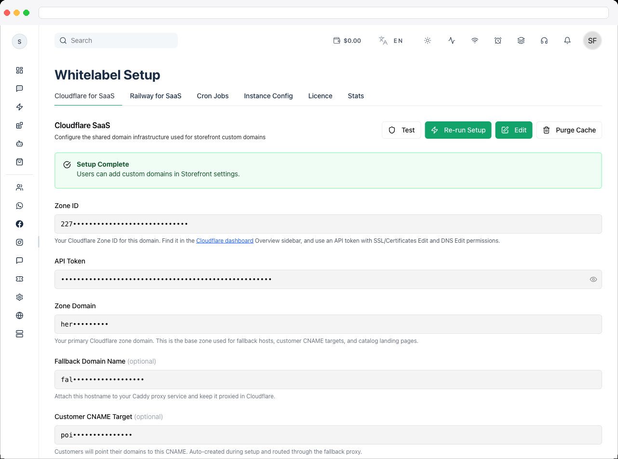Go to the Licence tab

(321, 96)
